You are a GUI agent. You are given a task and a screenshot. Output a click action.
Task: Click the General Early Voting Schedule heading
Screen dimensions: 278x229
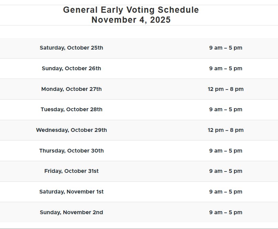click(131, 10)
